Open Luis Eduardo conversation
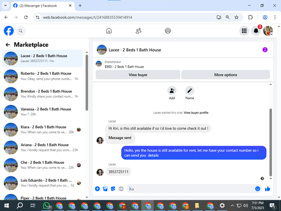This screenshot has height=211, width=281. pyautogui.click(x=42, y=183)
